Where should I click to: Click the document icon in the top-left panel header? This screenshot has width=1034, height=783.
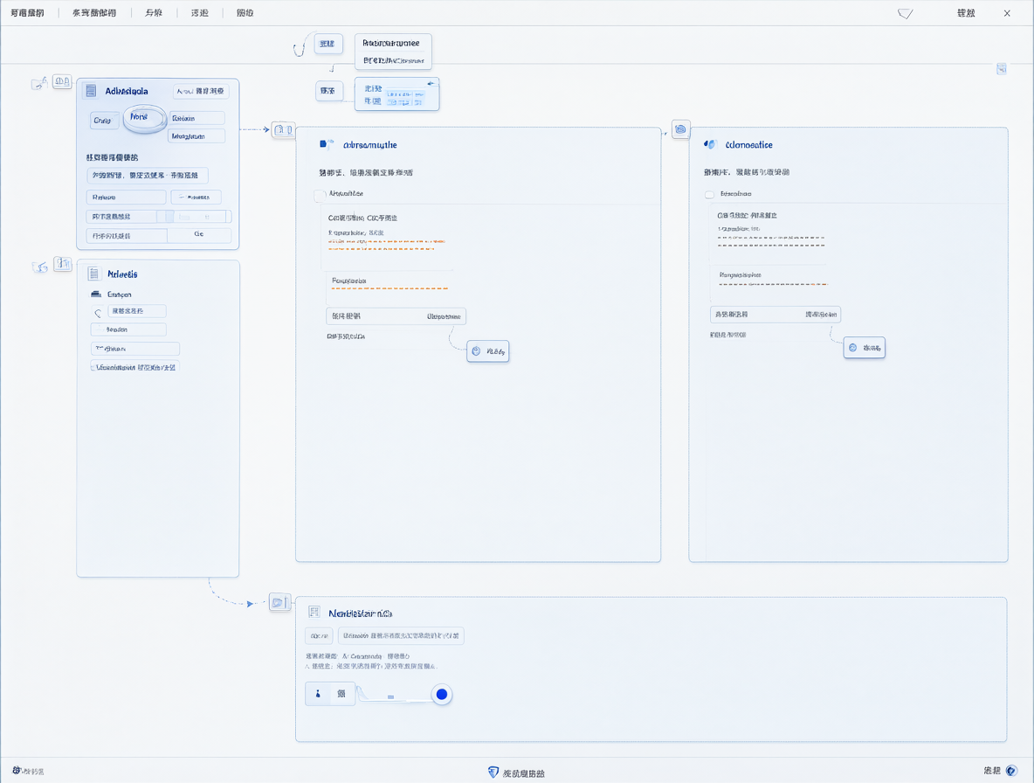coord(91,90)
